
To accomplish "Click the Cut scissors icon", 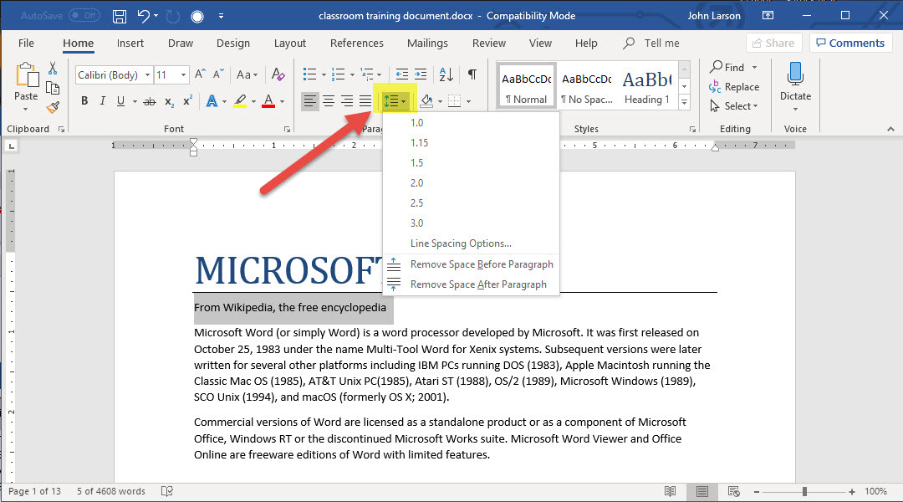I will [53, 69].
